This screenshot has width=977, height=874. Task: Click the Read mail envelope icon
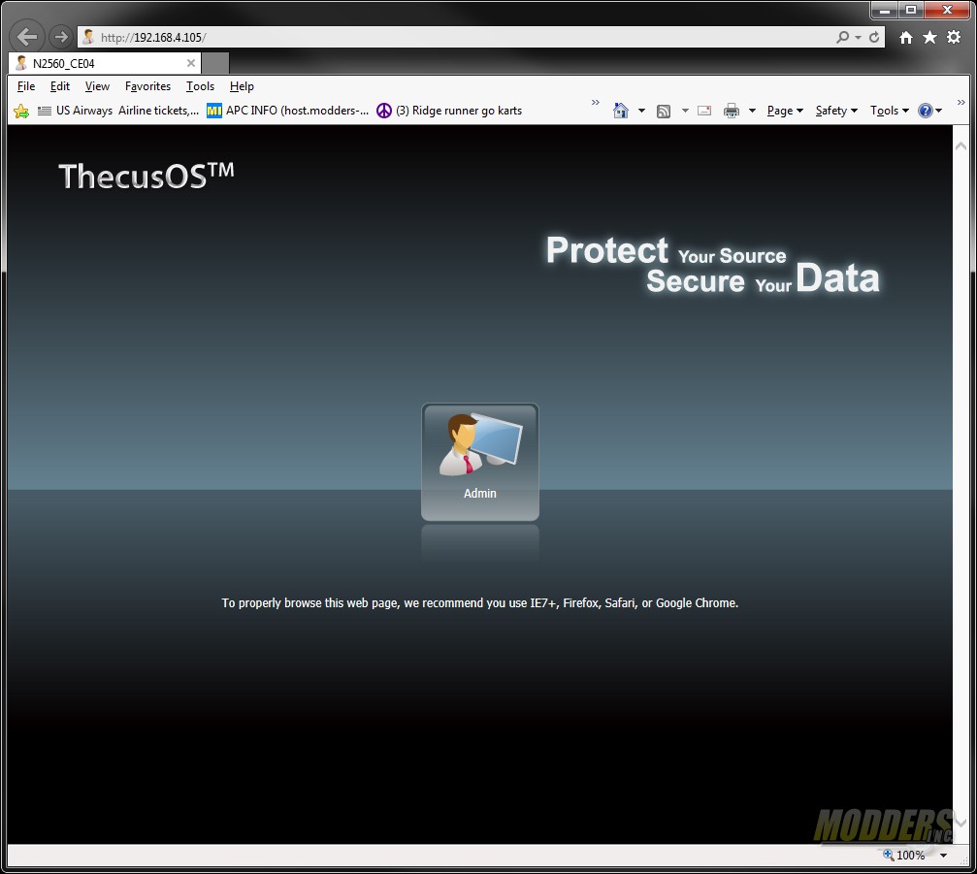tap(704, 111)
